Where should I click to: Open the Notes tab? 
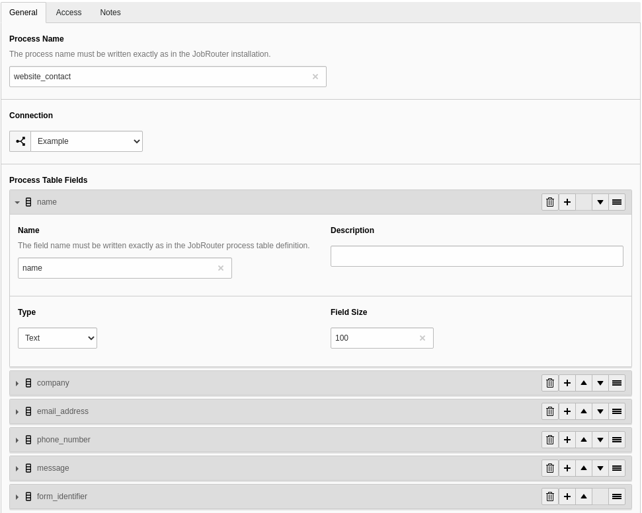[110, 13]
